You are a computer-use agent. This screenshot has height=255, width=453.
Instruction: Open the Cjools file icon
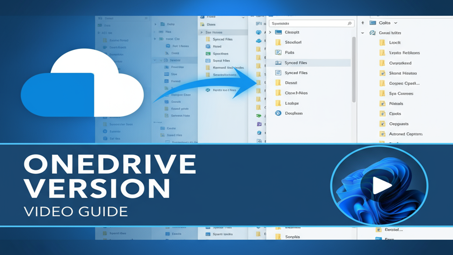[x=382, y=114]
